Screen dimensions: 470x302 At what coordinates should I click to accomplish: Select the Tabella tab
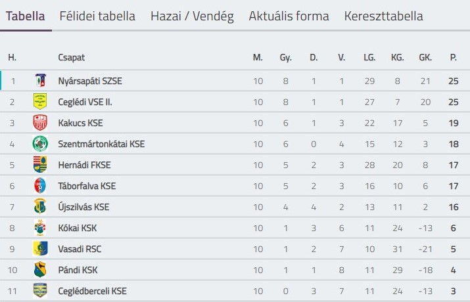point(25,16)
